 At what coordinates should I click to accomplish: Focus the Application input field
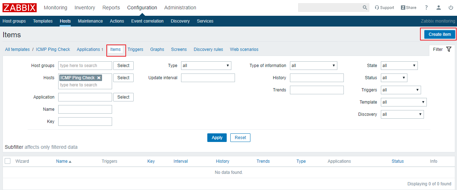(85, 97)
